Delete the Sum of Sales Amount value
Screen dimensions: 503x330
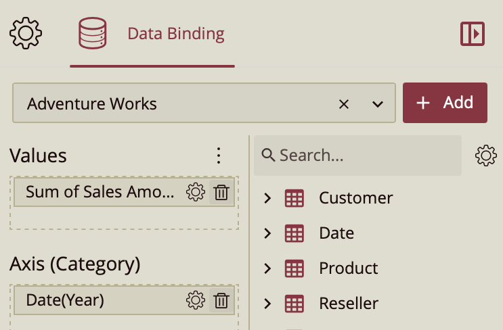(221, 193)
